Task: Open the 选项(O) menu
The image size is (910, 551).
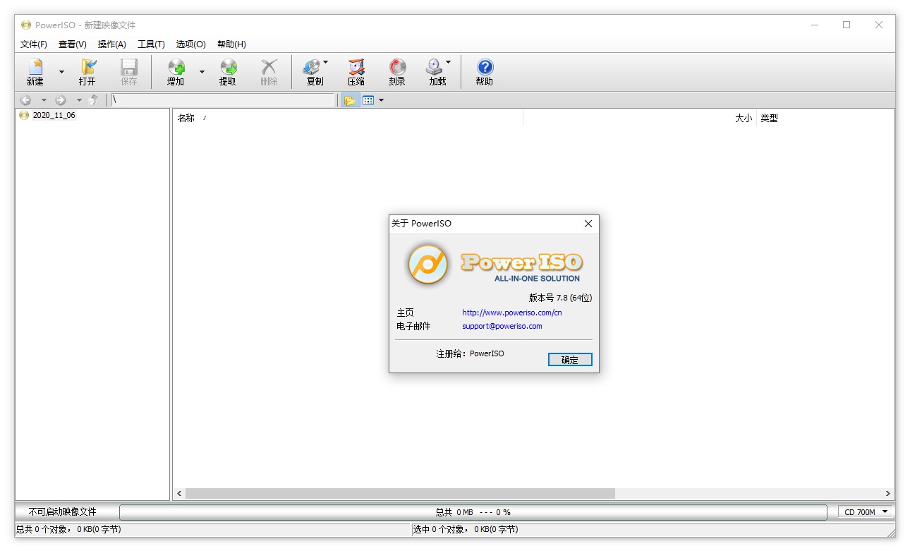Action: coord(190,44)
